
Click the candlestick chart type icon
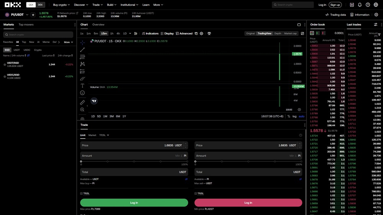click(136, 34)
